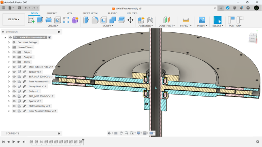This screenshot has height=147, width=262.
Task: Switch to the SHEET METAL tab
Action: click(x=90, y=13)
